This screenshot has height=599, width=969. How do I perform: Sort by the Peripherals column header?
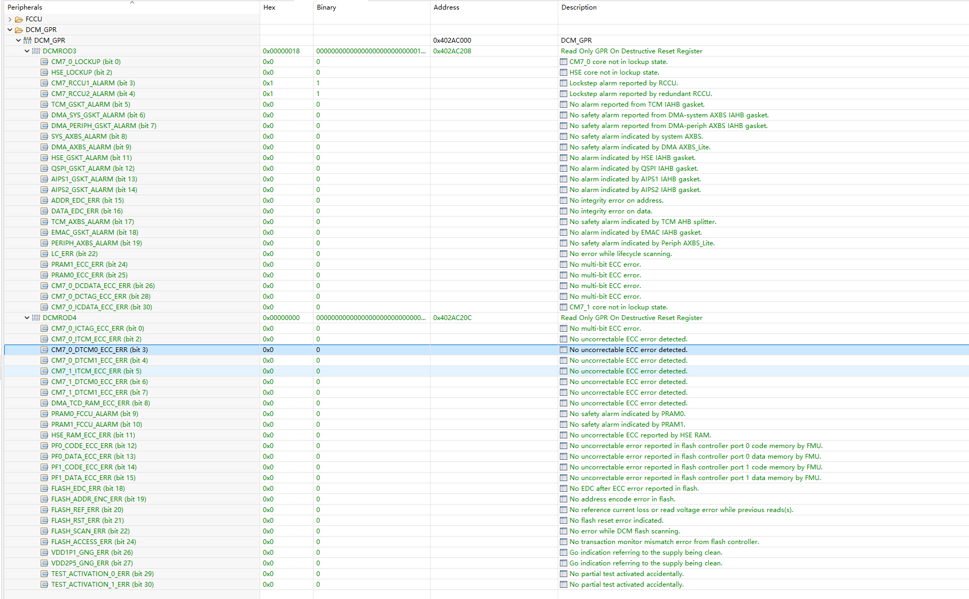click(132, 7)
